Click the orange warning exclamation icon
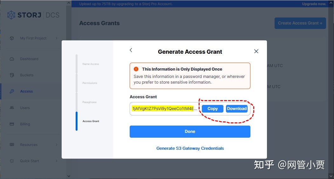 pyautogui.click(x=136, y=69)
